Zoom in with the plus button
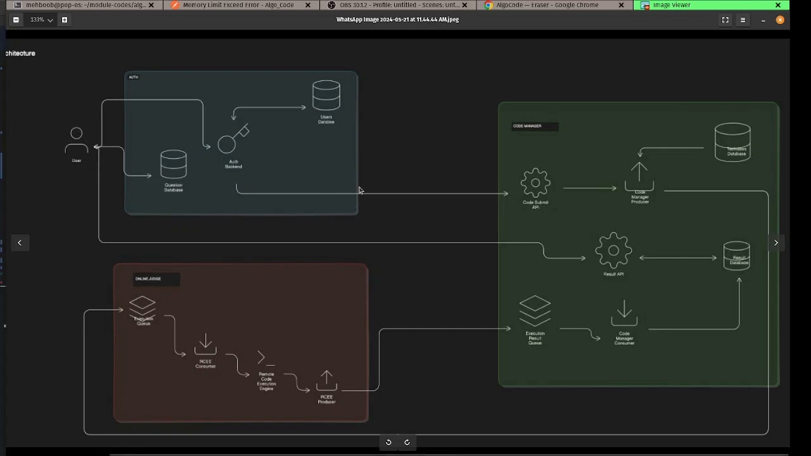This screenshot has height=456, width=811. (x=64, y=20)
